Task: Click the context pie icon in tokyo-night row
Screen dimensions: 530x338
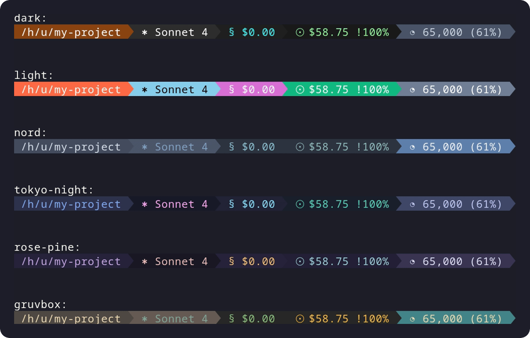Action: tap(412, 205)
